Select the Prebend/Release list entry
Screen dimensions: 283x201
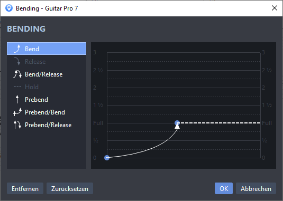pos(47,125)
